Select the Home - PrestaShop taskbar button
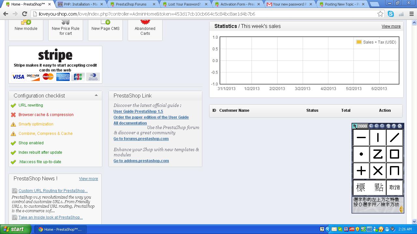Screen dimensions: 417x234 click(x=60, y=229)
